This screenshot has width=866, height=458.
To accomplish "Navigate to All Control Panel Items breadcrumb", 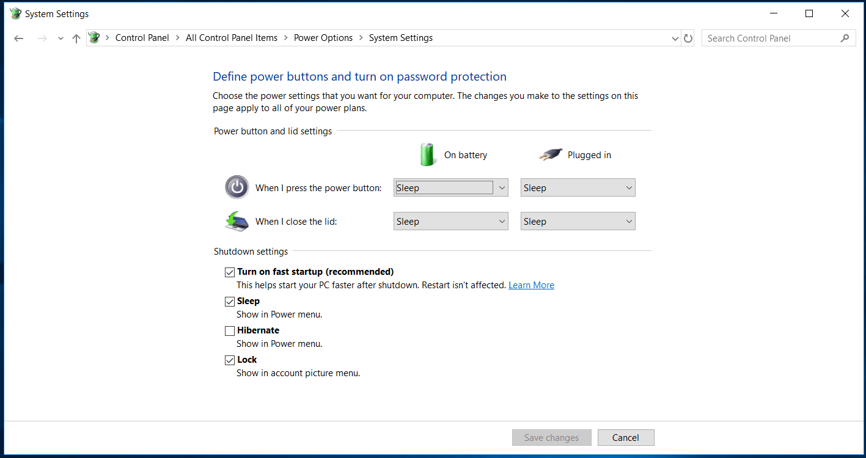I will tap(232, 38).
